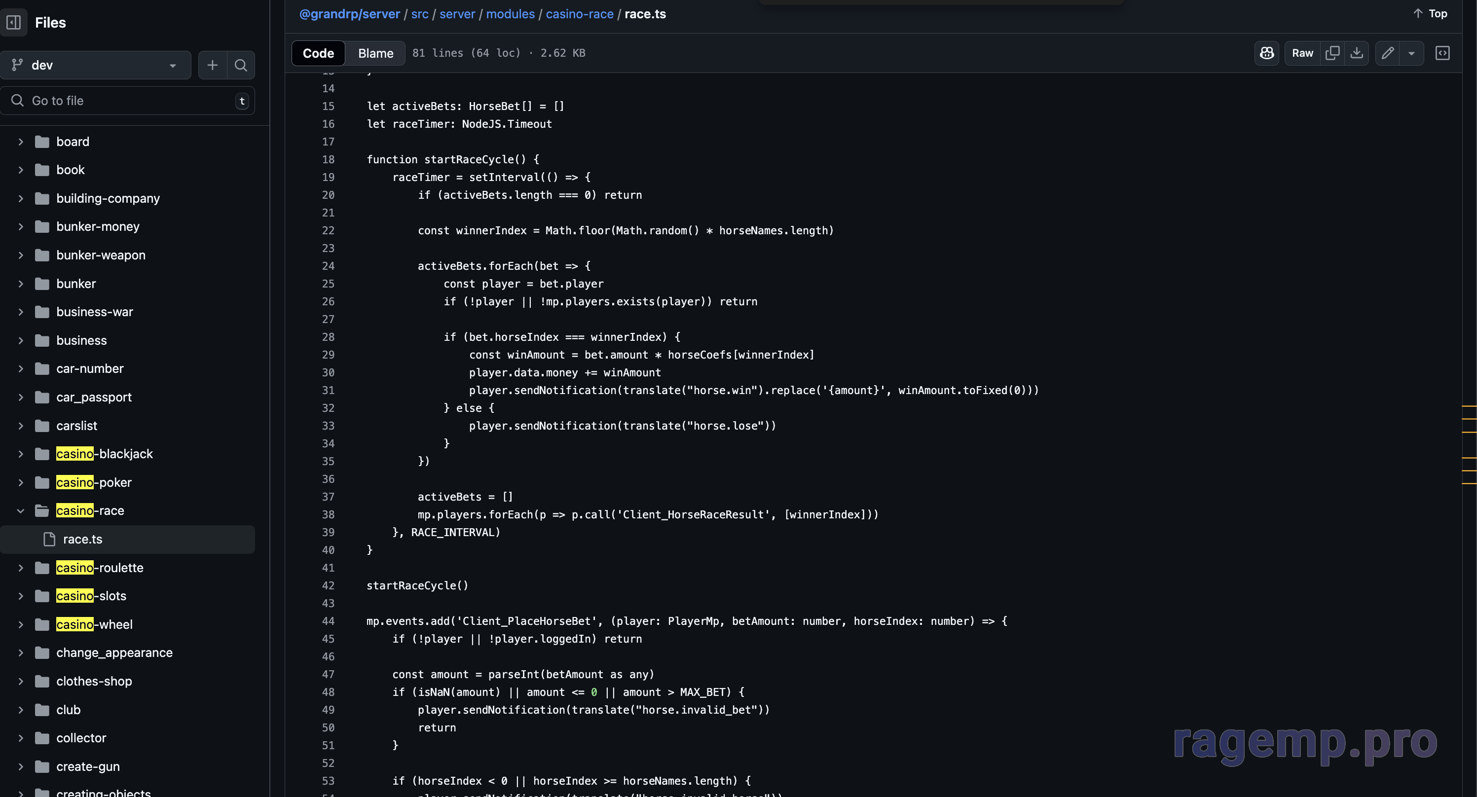
Task: Open the file search magnifier button
Action: (x=241, y=66)
